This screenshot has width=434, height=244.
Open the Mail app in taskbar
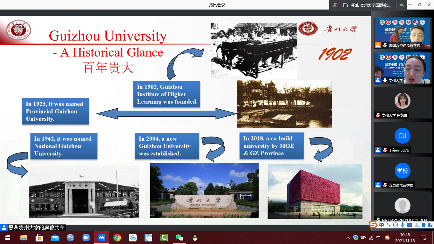(55, 238)
